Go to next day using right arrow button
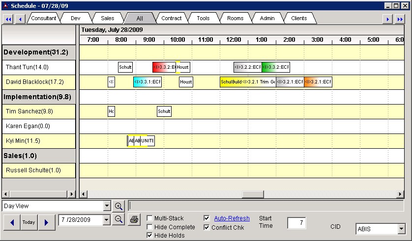 pyautogui.click(x=46, y=222)
